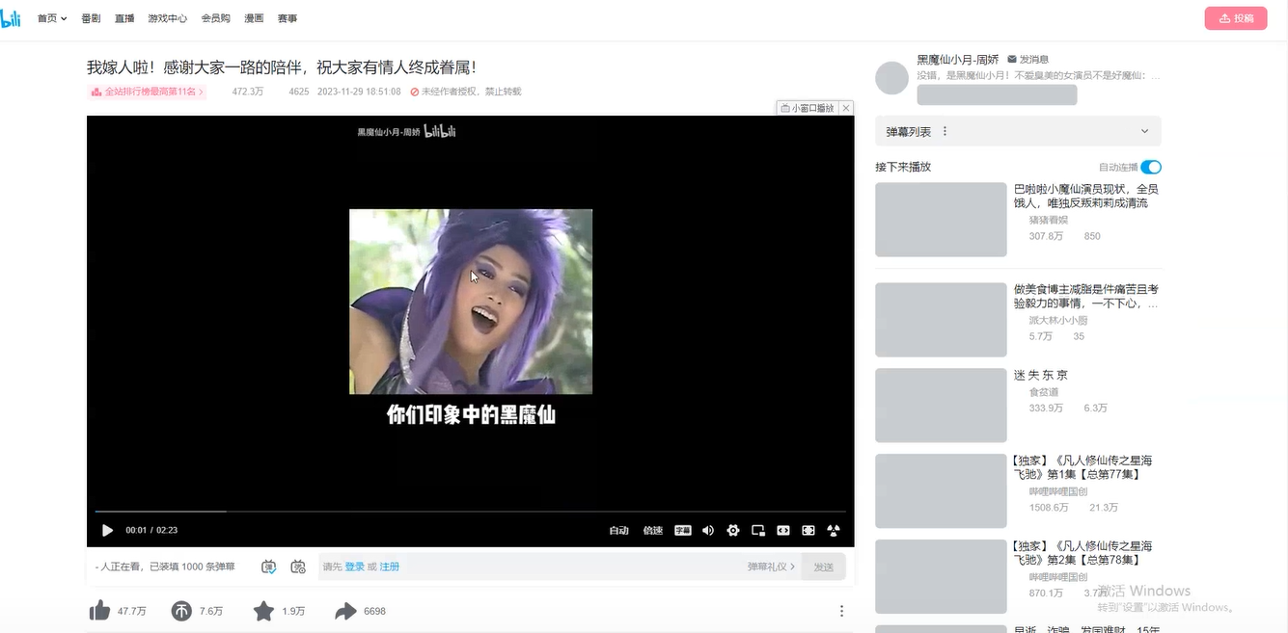Click uploader name 派大林小小厨
1288x633 pixels.
pyautogui.click(x=1058, y=321)
